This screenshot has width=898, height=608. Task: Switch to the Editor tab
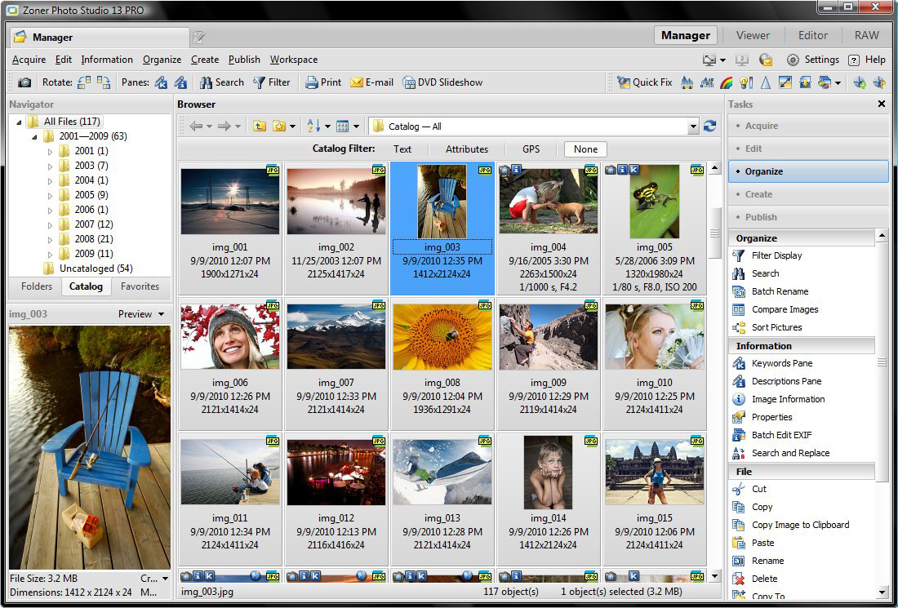pos(812,35)
